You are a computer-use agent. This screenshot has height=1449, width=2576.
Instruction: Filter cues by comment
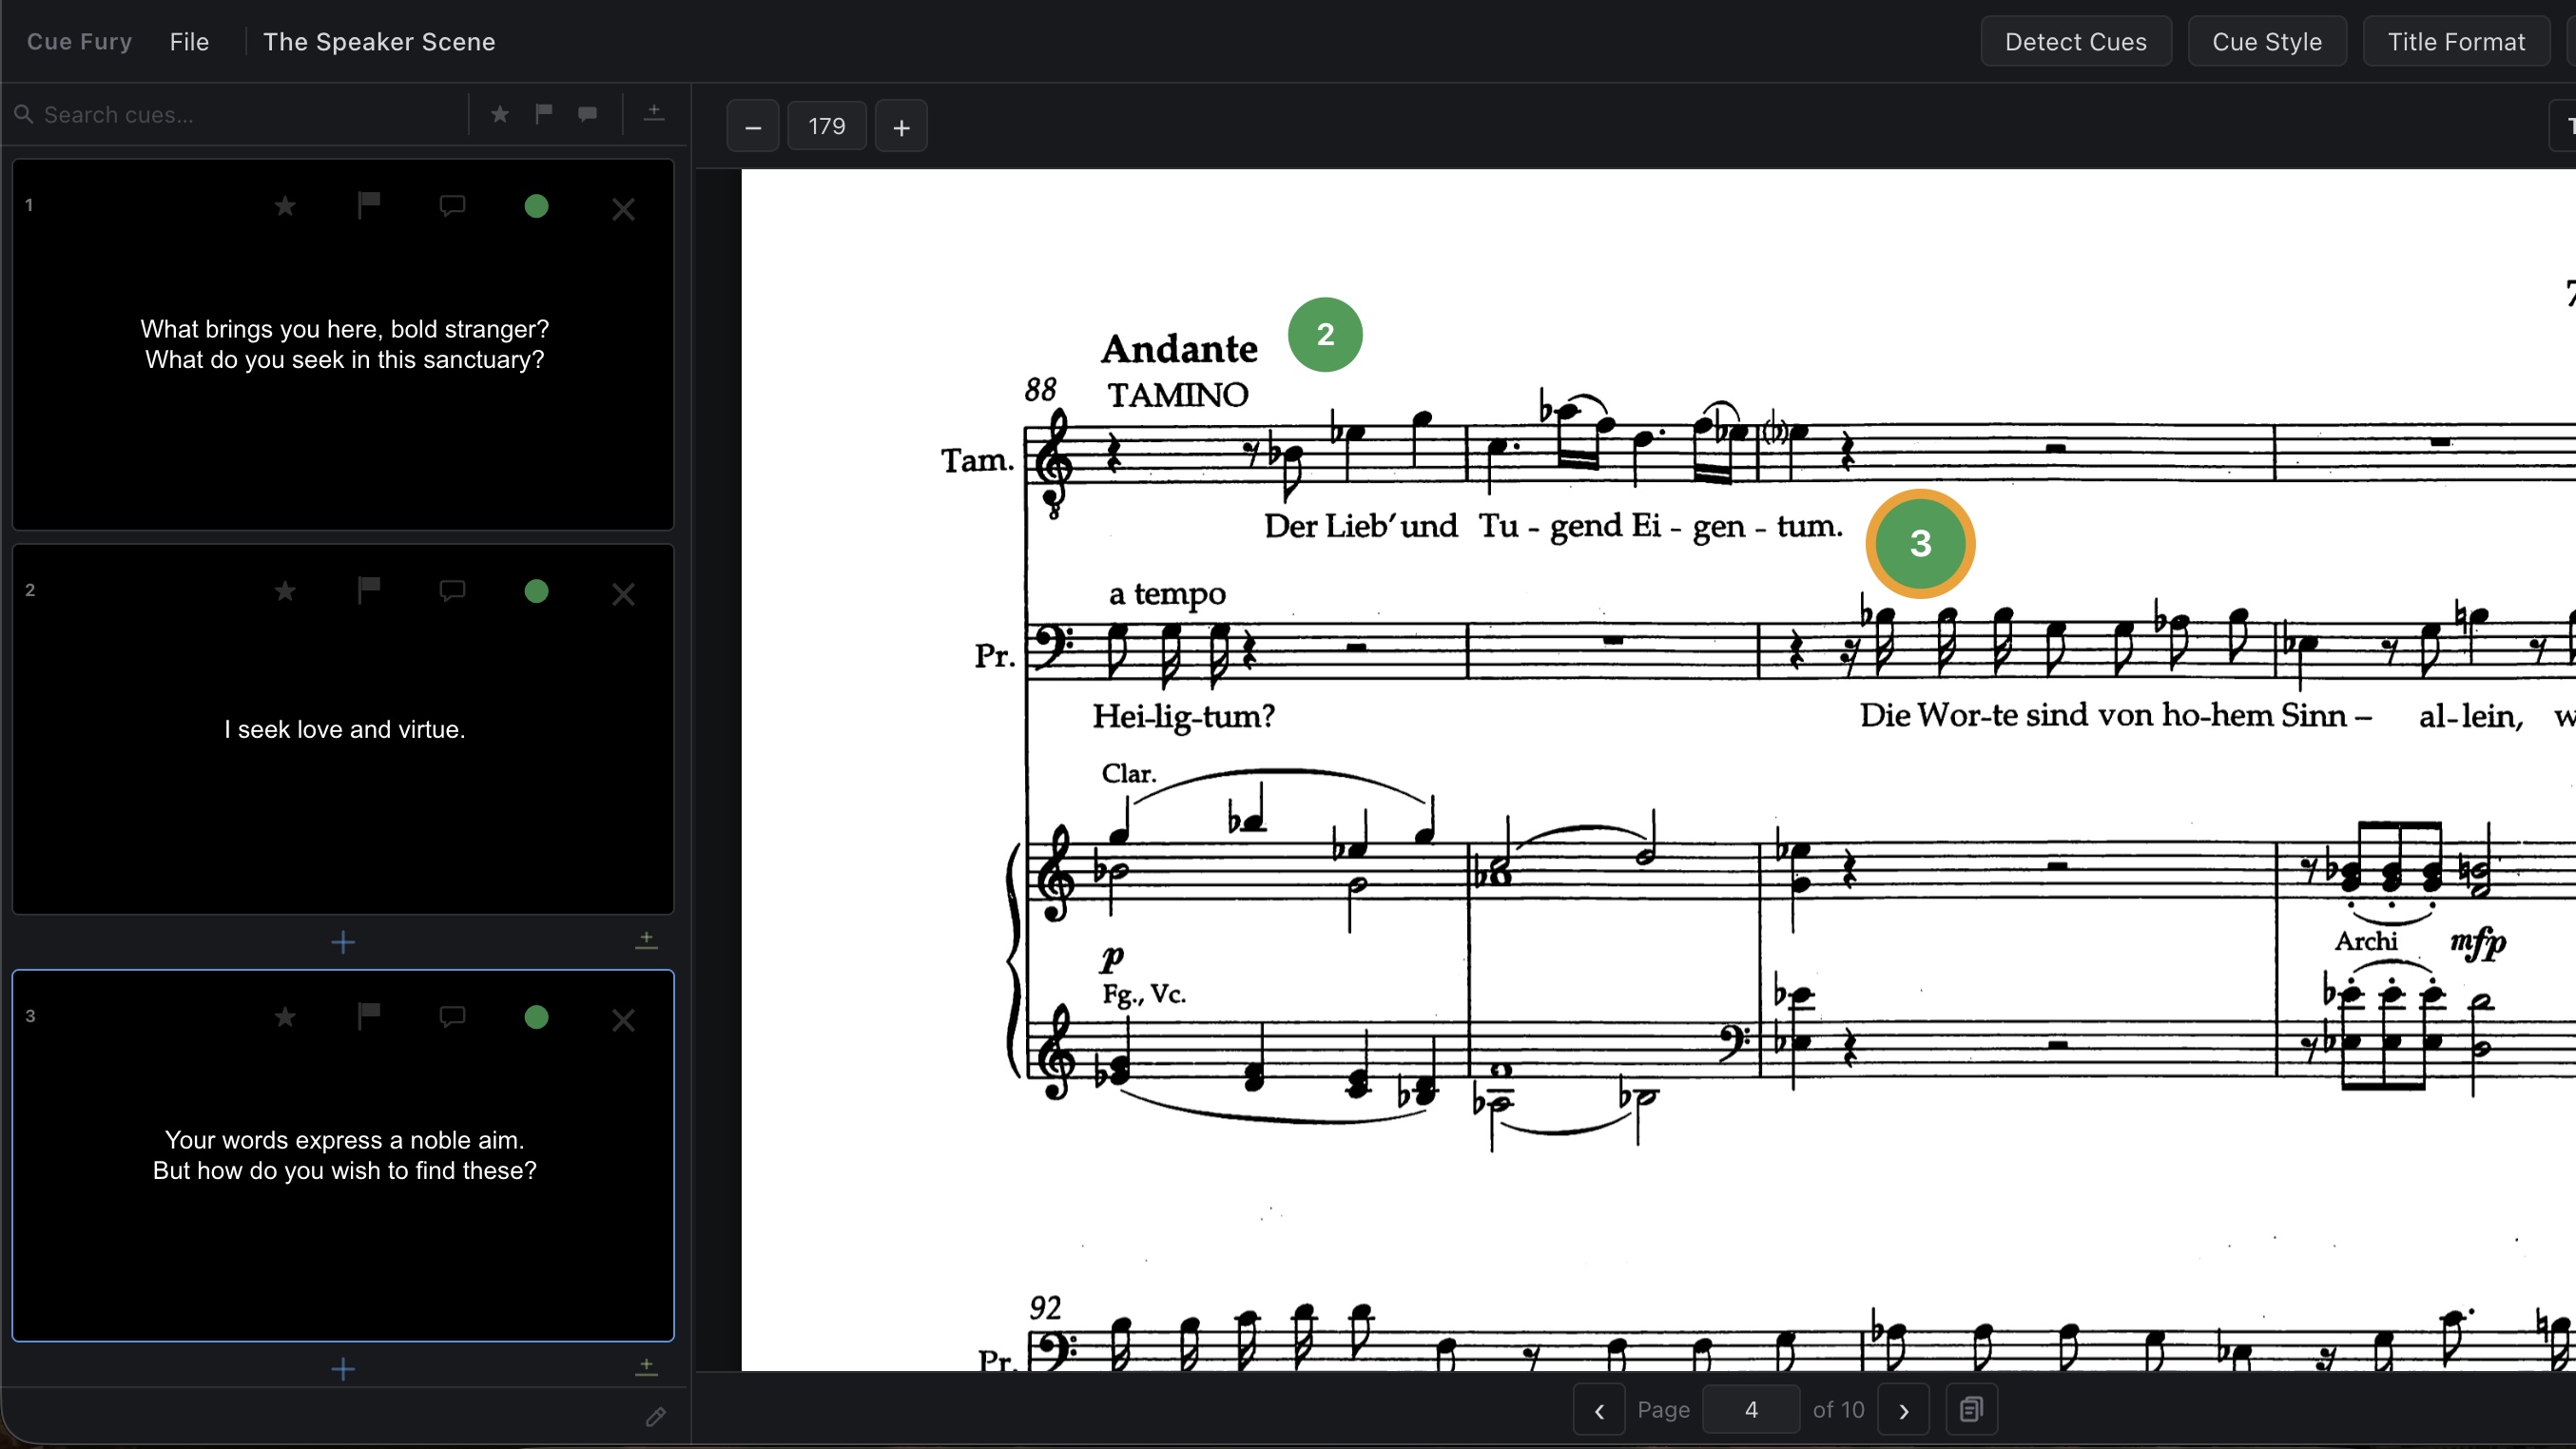coord(587,114)
